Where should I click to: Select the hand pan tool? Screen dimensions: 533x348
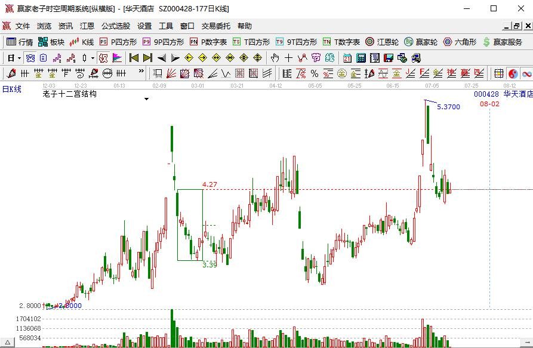coord(275,58)
